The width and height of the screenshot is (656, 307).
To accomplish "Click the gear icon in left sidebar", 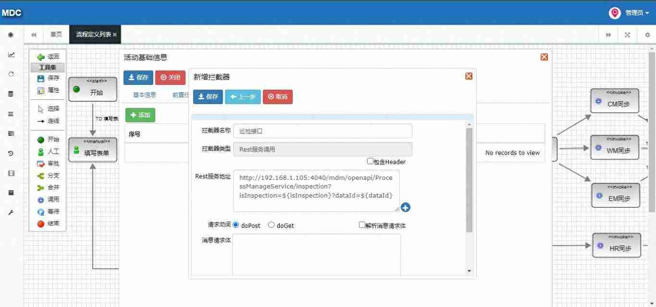I will (11, 35).
